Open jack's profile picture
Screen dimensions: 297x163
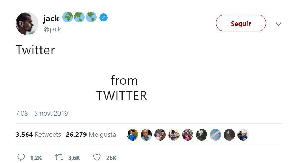[x=27, y=24]
